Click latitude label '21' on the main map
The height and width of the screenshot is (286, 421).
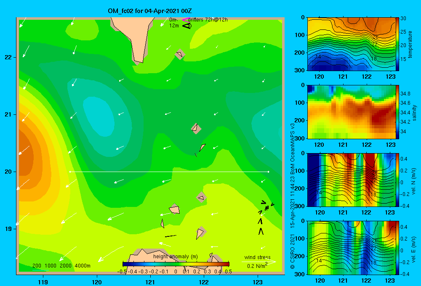coord(8,114)
